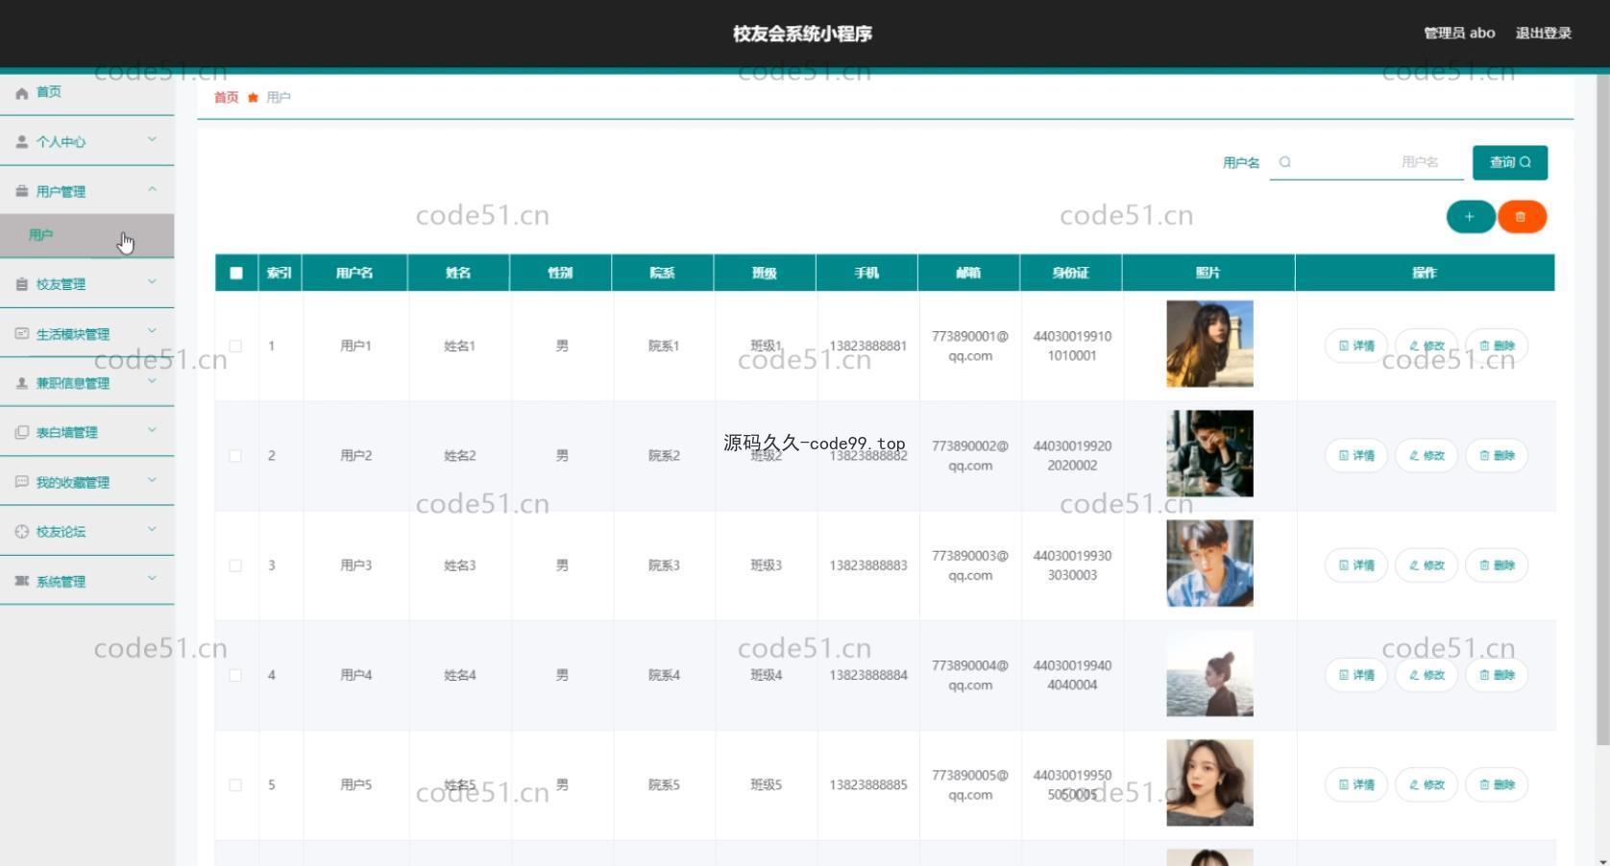
Task: Open 详情 for 用户4
Action: tap(1356, 675)
